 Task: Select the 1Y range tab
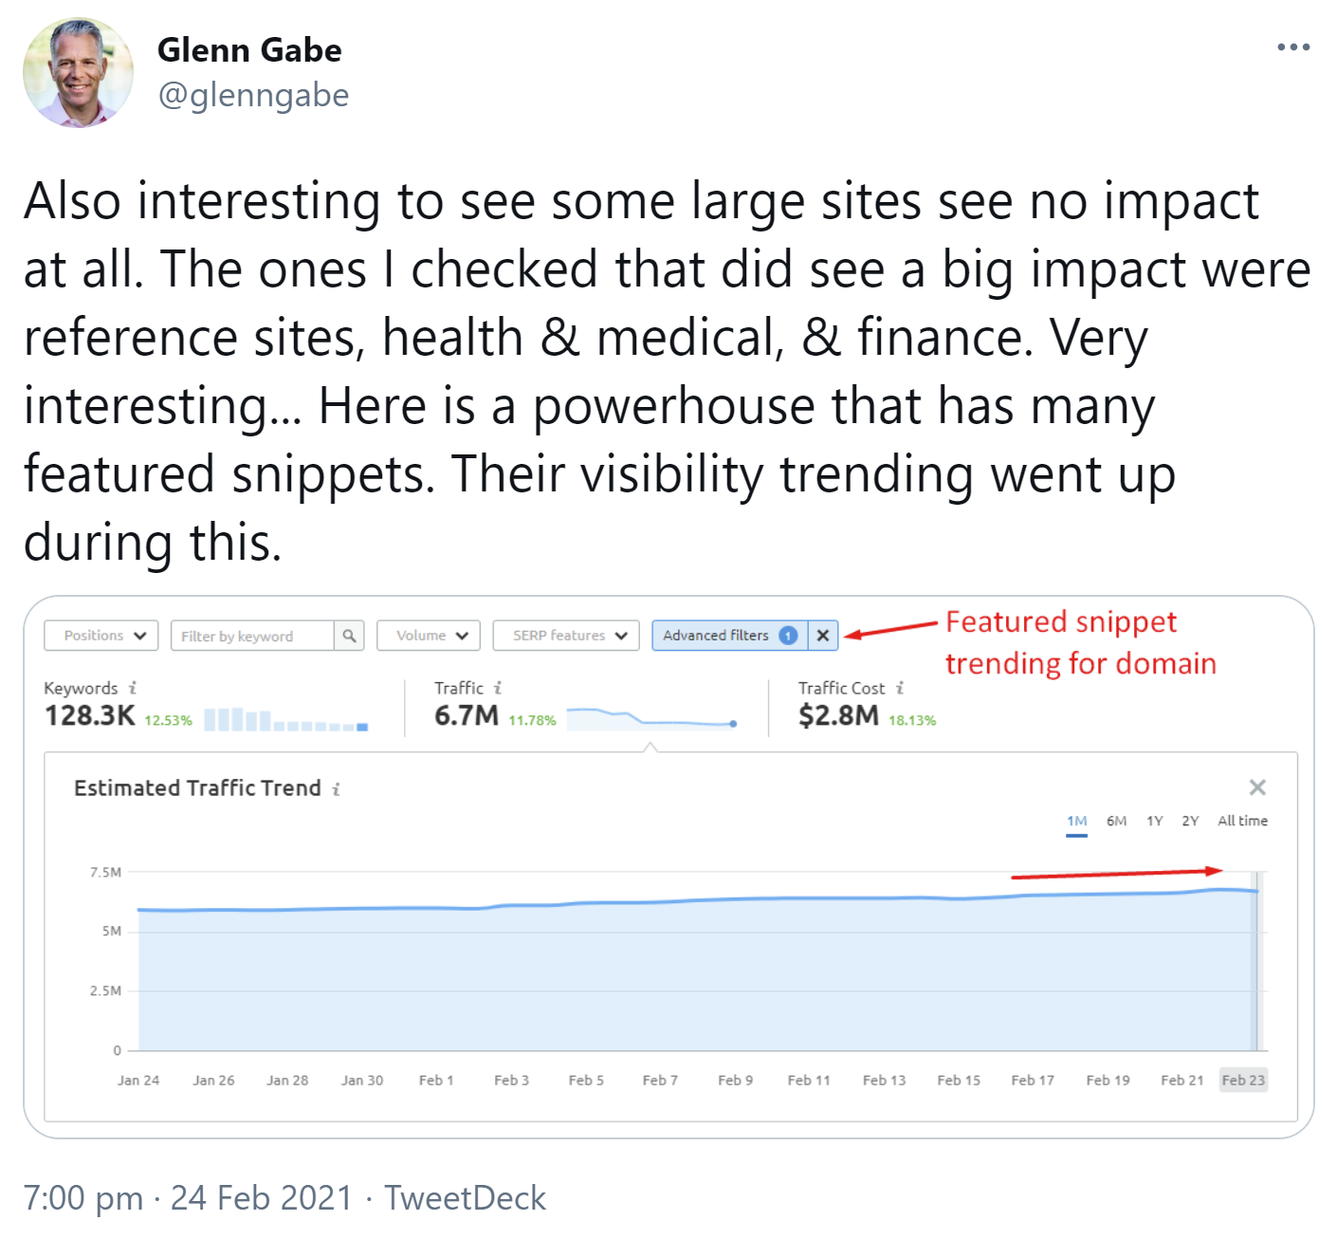[1154, 822]
